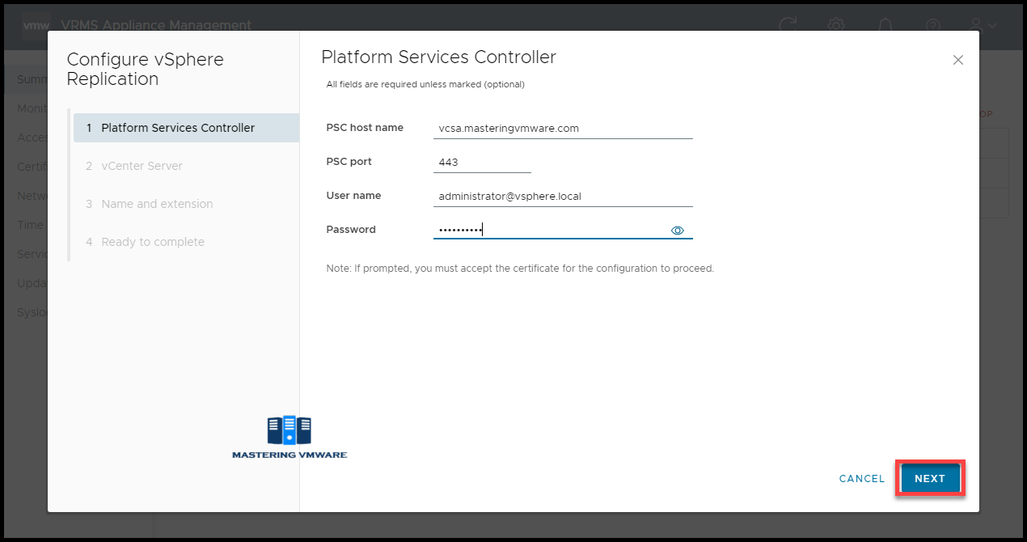
Task: Select step 1 Platform Services Controller
Action: (x=186, y=128)
